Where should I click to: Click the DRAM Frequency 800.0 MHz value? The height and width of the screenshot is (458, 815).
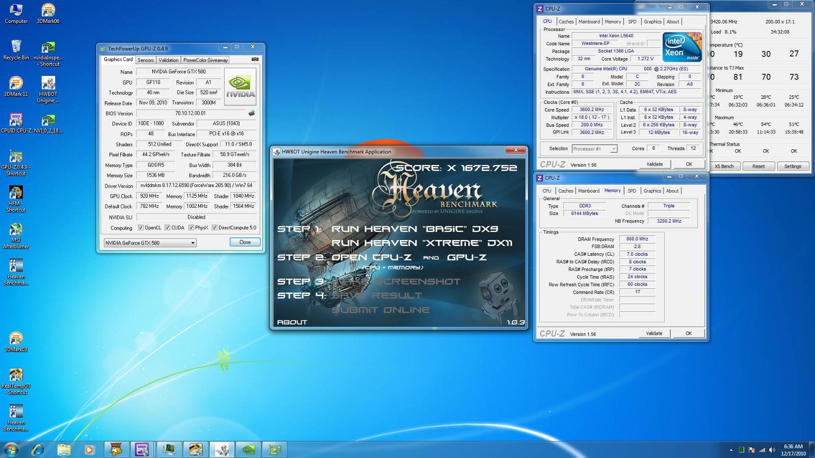point(637,239)
